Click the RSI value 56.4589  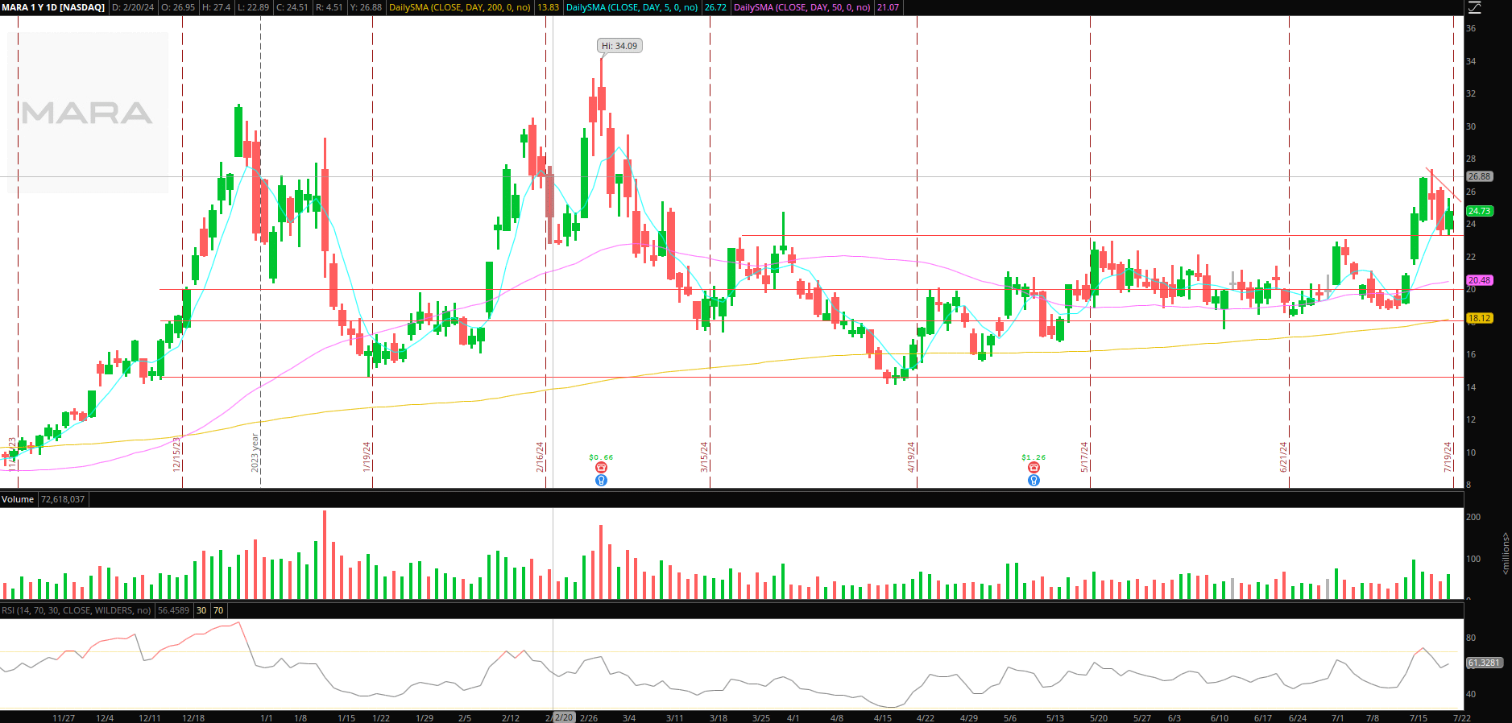[173, 610]
